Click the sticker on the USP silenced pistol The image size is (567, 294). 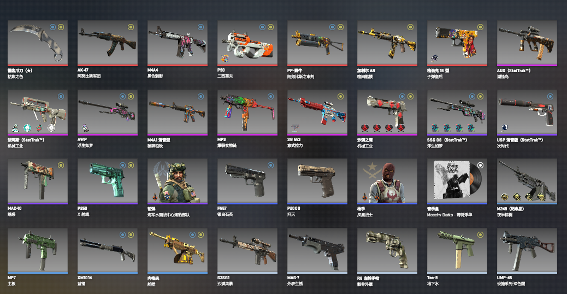coord(504,127)
